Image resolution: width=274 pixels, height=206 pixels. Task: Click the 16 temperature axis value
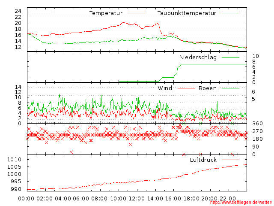(18, 35)
